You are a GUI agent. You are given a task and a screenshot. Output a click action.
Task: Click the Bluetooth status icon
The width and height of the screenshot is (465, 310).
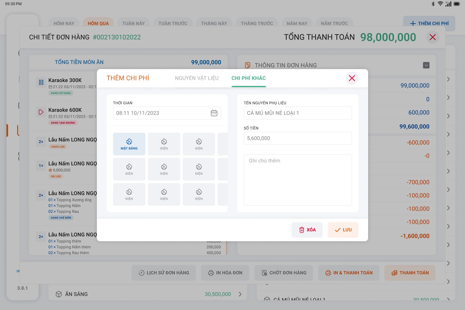tap(433, 4)
